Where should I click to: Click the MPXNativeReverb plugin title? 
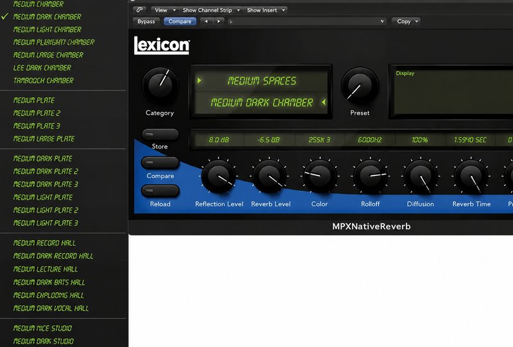[371, 226]
